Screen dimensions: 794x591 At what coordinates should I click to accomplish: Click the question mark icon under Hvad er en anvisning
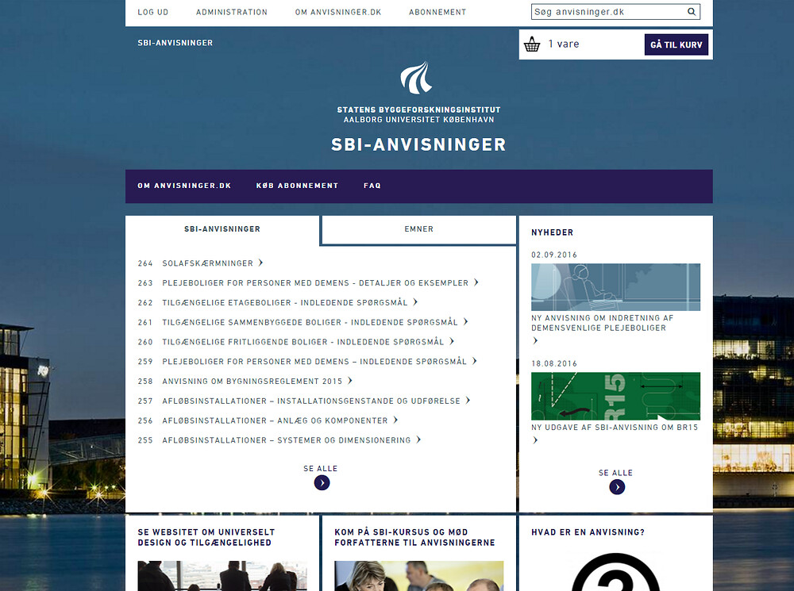pos(616,572)
